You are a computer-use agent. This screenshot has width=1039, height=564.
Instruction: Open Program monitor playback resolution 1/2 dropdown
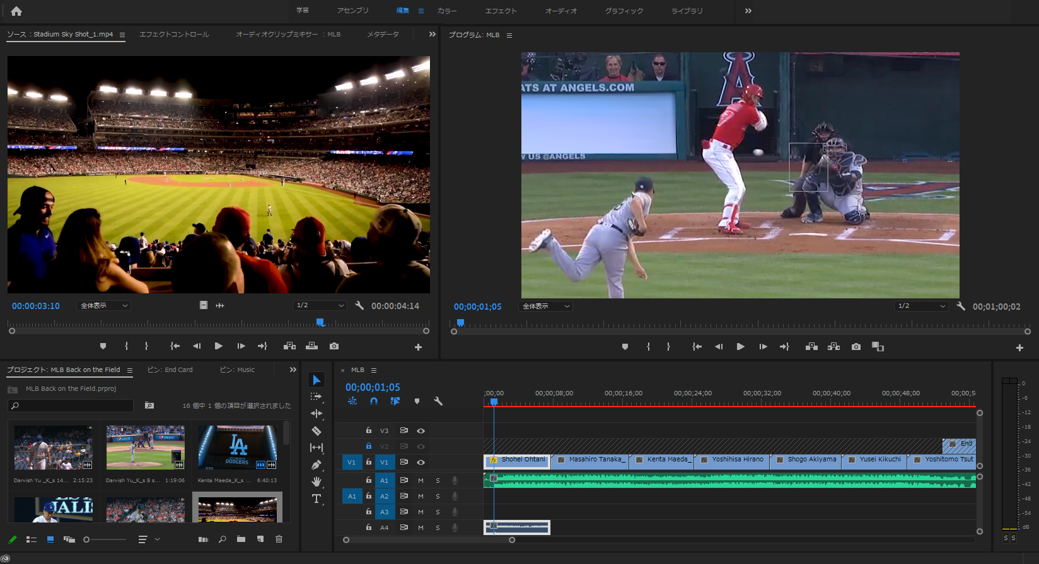point(921,306)
